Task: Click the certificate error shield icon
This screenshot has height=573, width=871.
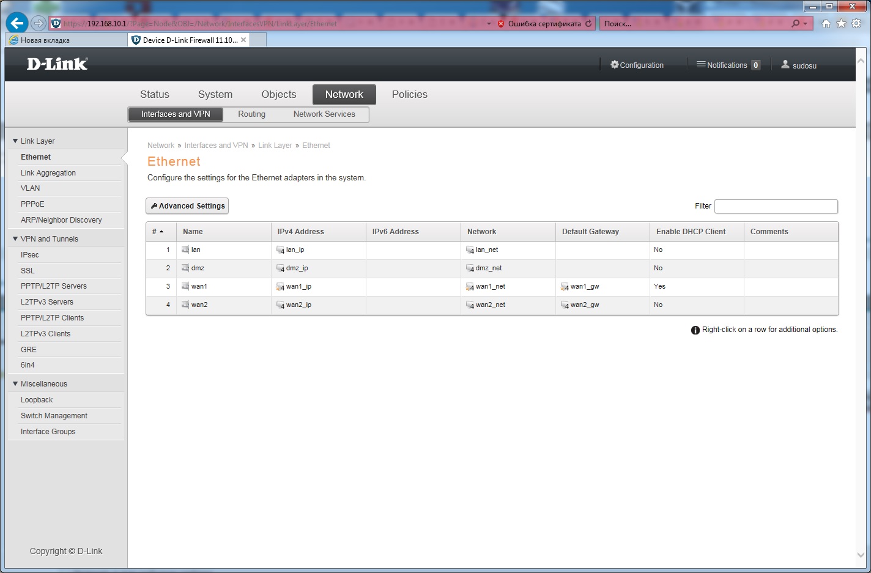Action: [x=501, y=24]
